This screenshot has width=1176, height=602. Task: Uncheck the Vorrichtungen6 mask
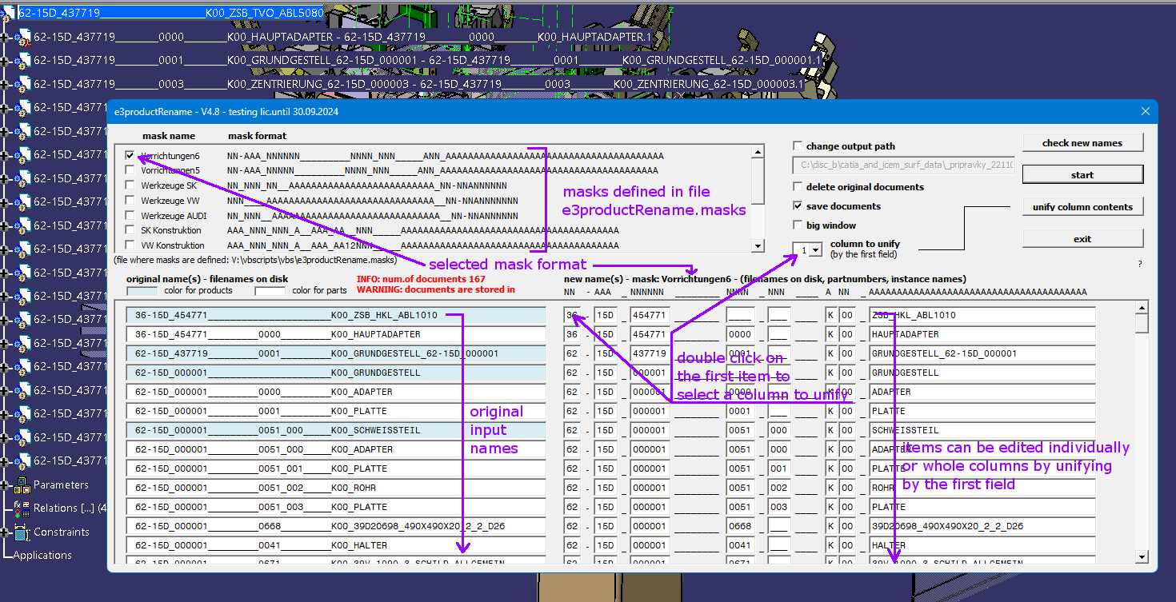pos(130,156)
